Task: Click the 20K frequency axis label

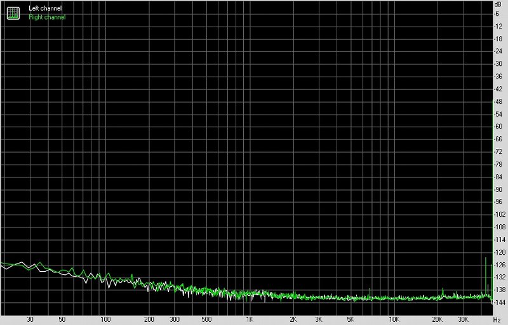Action: (x=438, y=320)
